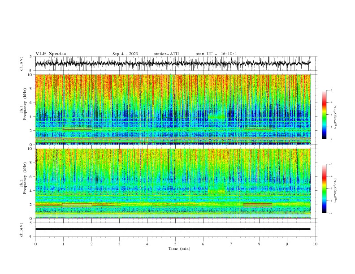Click inside the ch.1 spectrogram panel
This screenshot has width=355, height=274.
click(173, 109)
